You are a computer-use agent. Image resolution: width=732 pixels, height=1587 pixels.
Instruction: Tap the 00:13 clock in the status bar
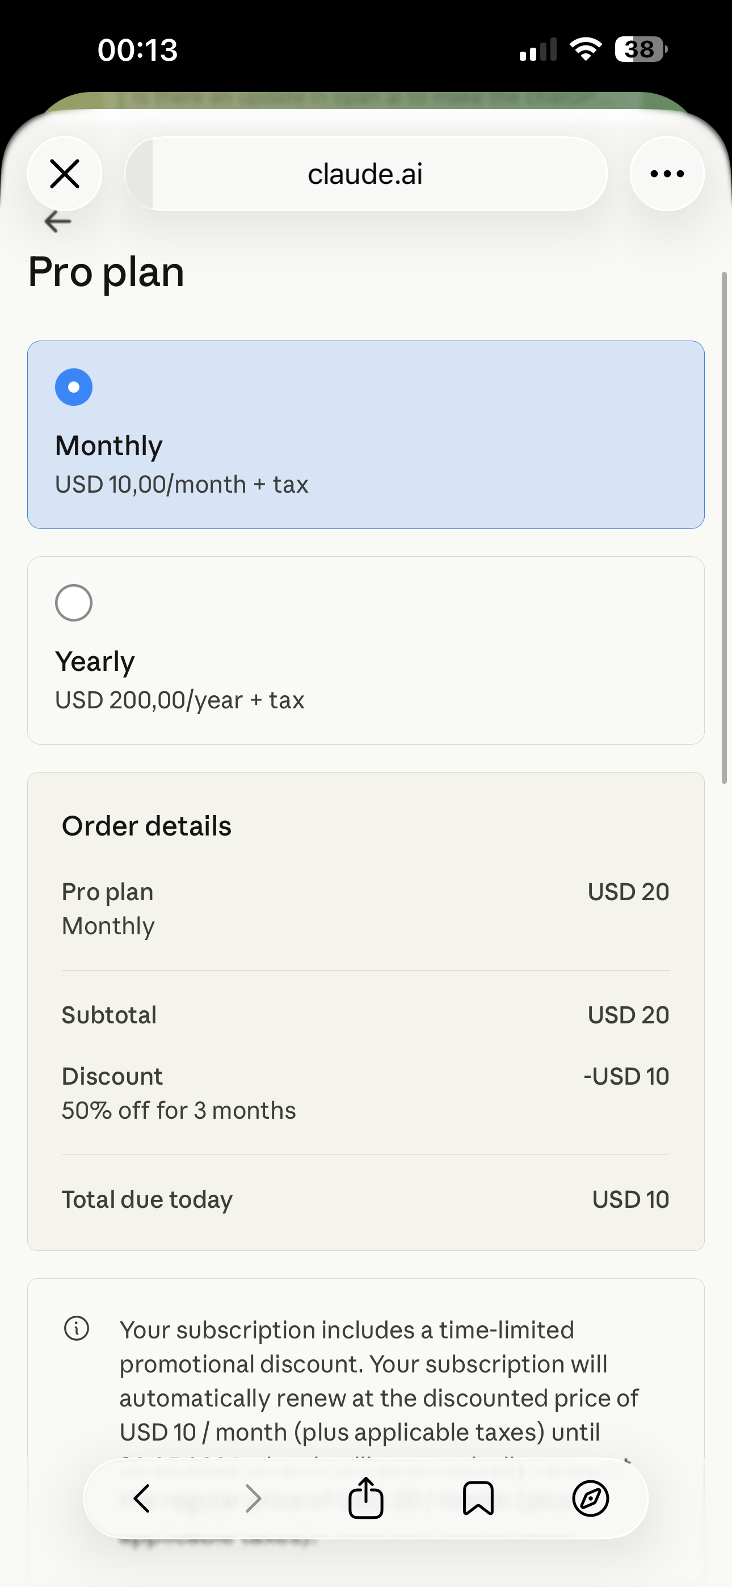pos(137,50)
